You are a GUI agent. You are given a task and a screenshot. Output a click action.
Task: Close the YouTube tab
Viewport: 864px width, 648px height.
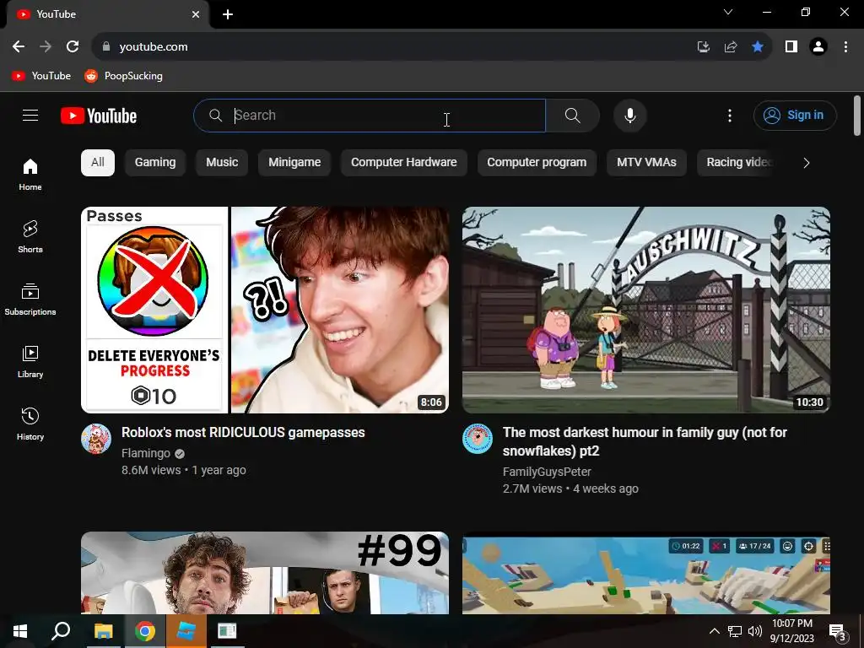pyautogui.click(x=196, y=14)
